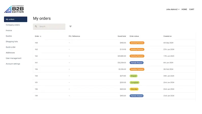Open User management in the sidebar
This screenshot has height=114, width=202.
point(13,58)
